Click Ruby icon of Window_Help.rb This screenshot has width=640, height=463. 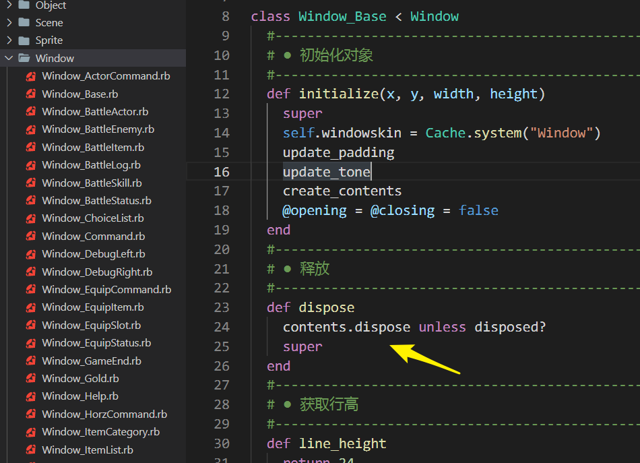[x=31, y=396]
